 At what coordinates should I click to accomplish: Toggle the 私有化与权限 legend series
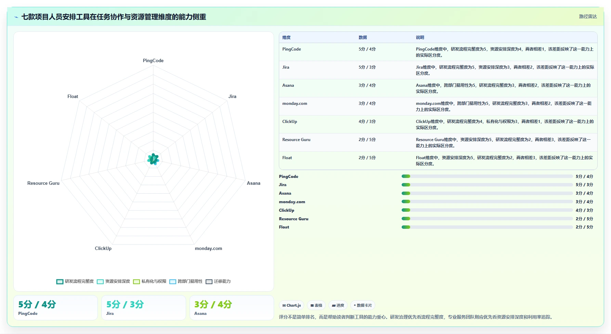coord(150,281)
